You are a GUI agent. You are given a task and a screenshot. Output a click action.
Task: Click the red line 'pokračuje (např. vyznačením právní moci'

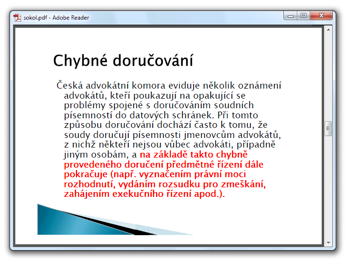click(155, 174)
